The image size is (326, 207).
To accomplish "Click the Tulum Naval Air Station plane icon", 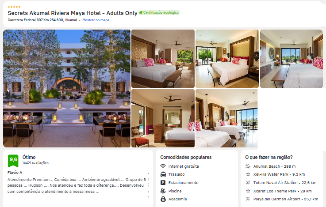I will (x=248, y=183).
